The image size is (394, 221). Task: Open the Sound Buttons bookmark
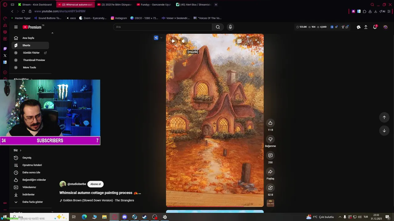pyautogui.click(x=48, y=18)
